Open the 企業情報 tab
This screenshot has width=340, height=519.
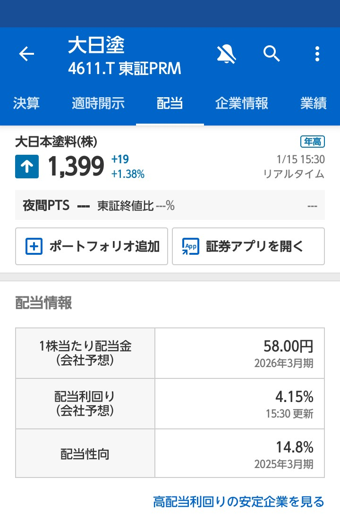click(242, 103)
